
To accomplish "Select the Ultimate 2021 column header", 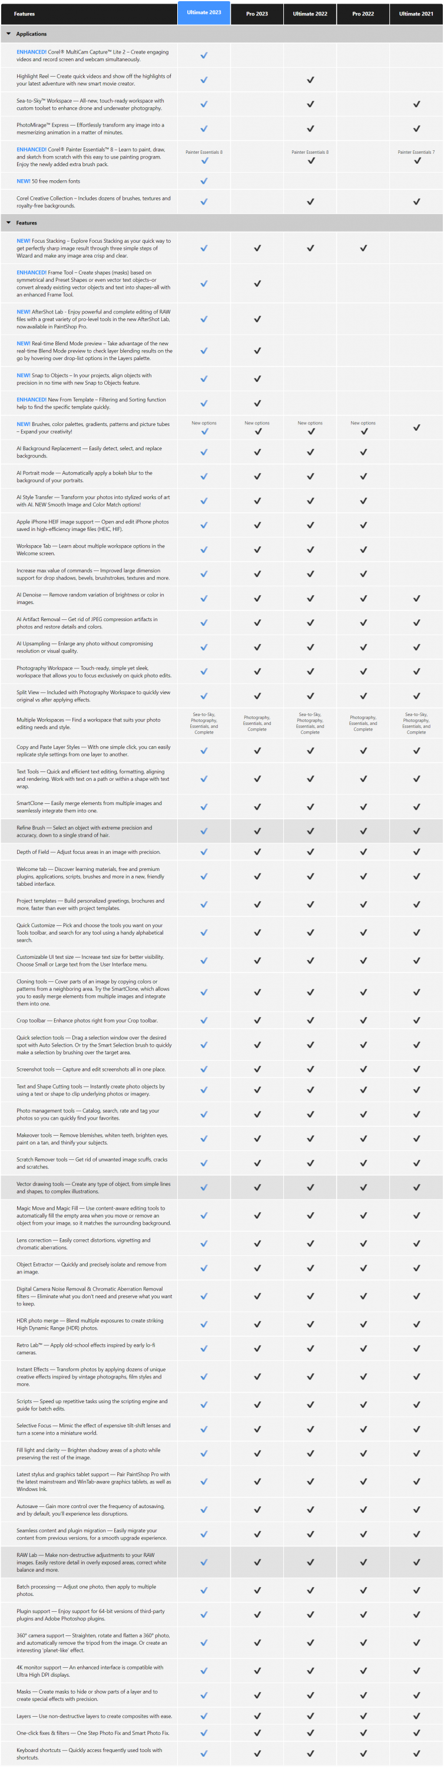I will tap(416, 14).
